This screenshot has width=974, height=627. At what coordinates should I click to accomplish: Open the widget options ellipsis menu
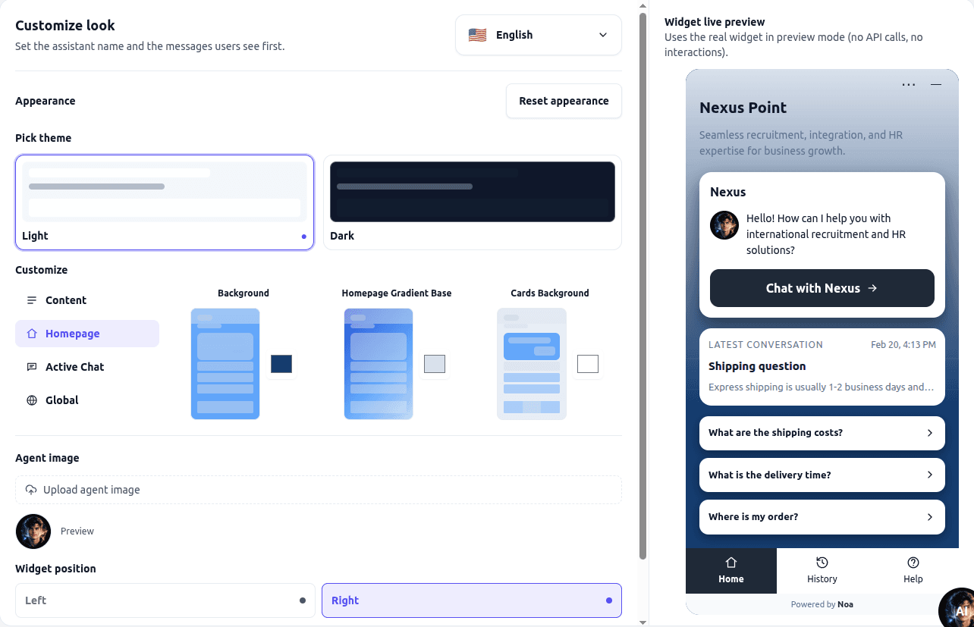point(909,84)
